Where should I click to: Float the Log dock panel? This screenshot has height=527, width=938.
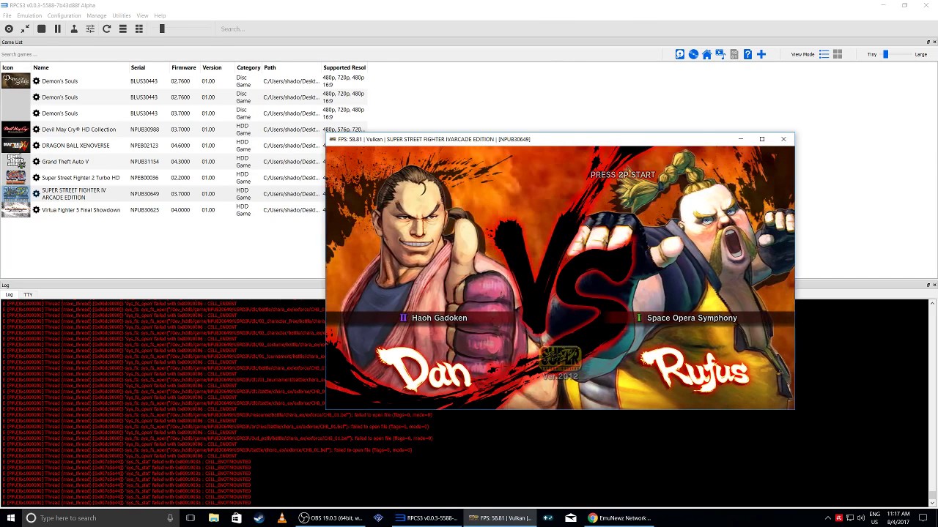928,285
